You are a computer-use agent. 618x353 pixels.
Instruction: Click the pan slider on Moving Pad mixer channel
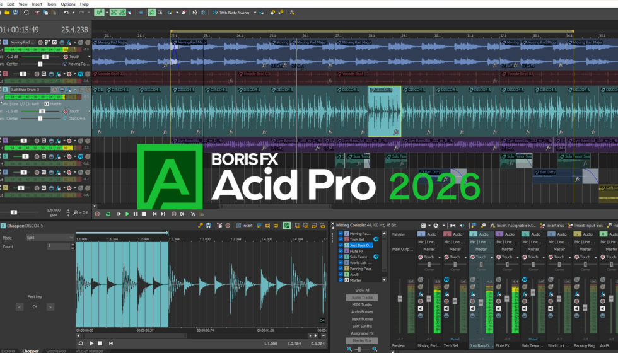(x=429, y=264)
